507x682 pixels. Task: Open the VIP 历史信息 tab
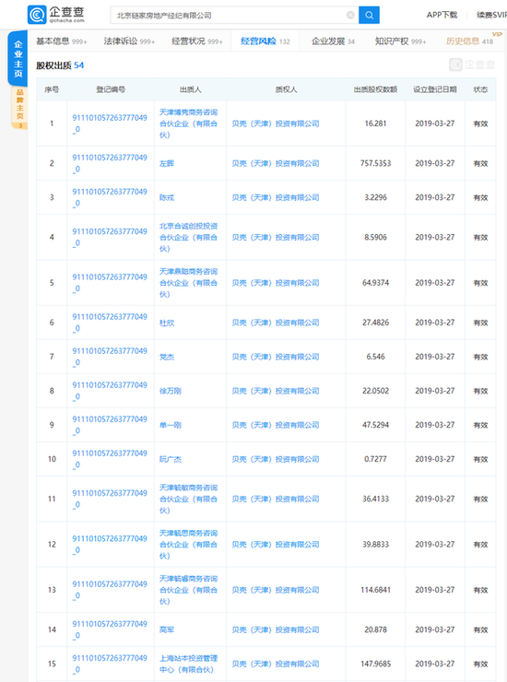(469, 41)
